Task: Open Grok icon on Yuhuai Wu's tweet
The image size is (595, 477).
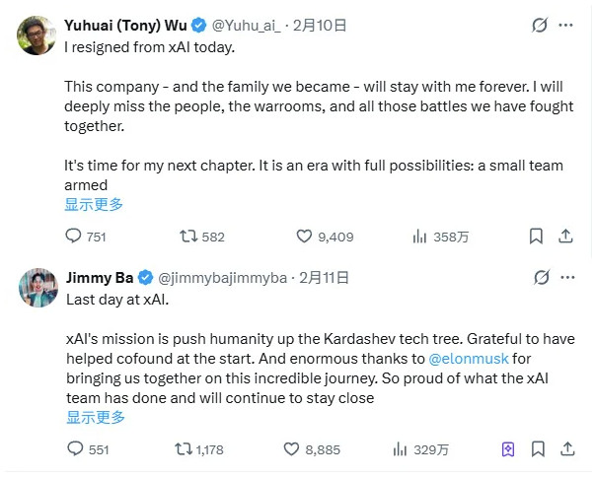Action: pos(540,25)
